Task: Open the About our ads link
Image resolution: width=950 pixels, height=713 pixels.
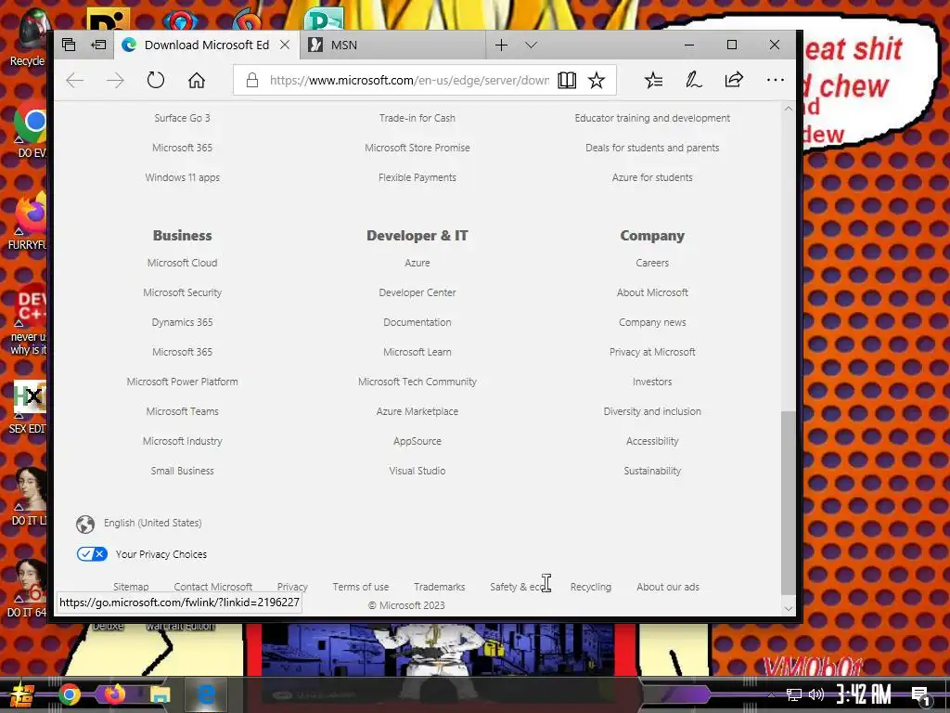Action: 668,587
